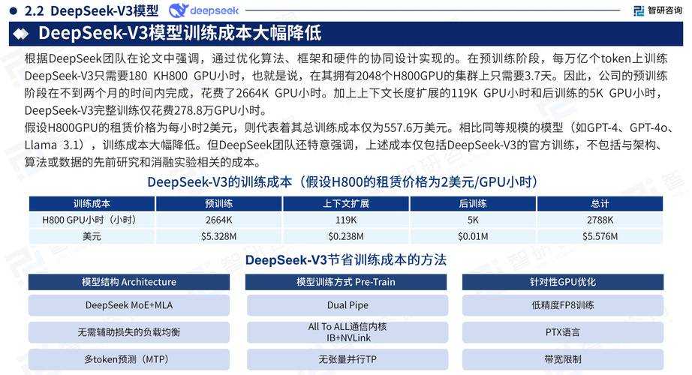This screenshot has width=692, height=375.
Task: Select the '2664K' cell
Action: [219, 220]
